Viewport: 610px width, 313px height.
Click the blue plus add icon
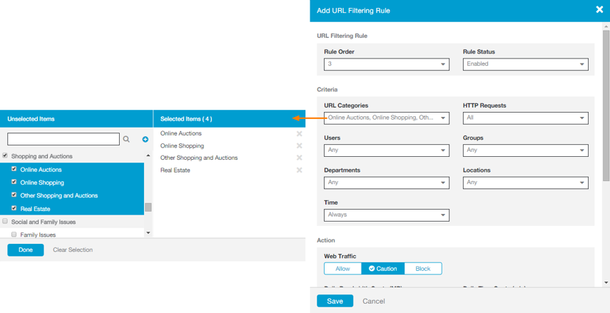coord(145,140)
